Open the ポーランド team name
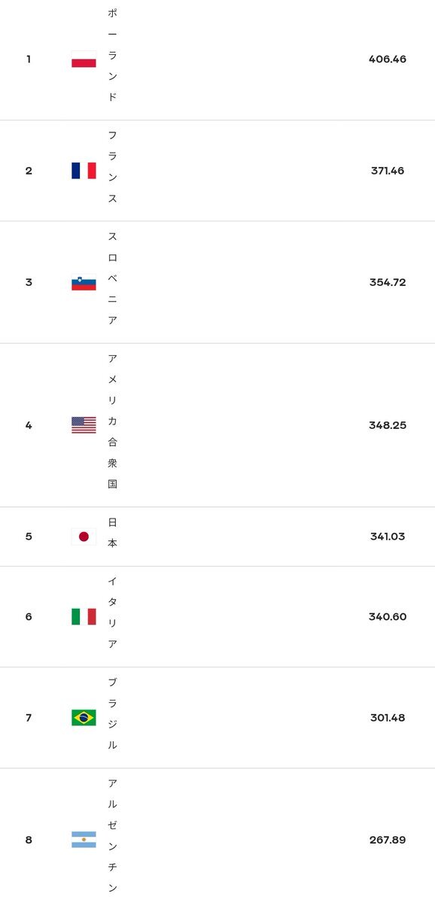Screen dimensions: 435x903 [x=112, y=56]
